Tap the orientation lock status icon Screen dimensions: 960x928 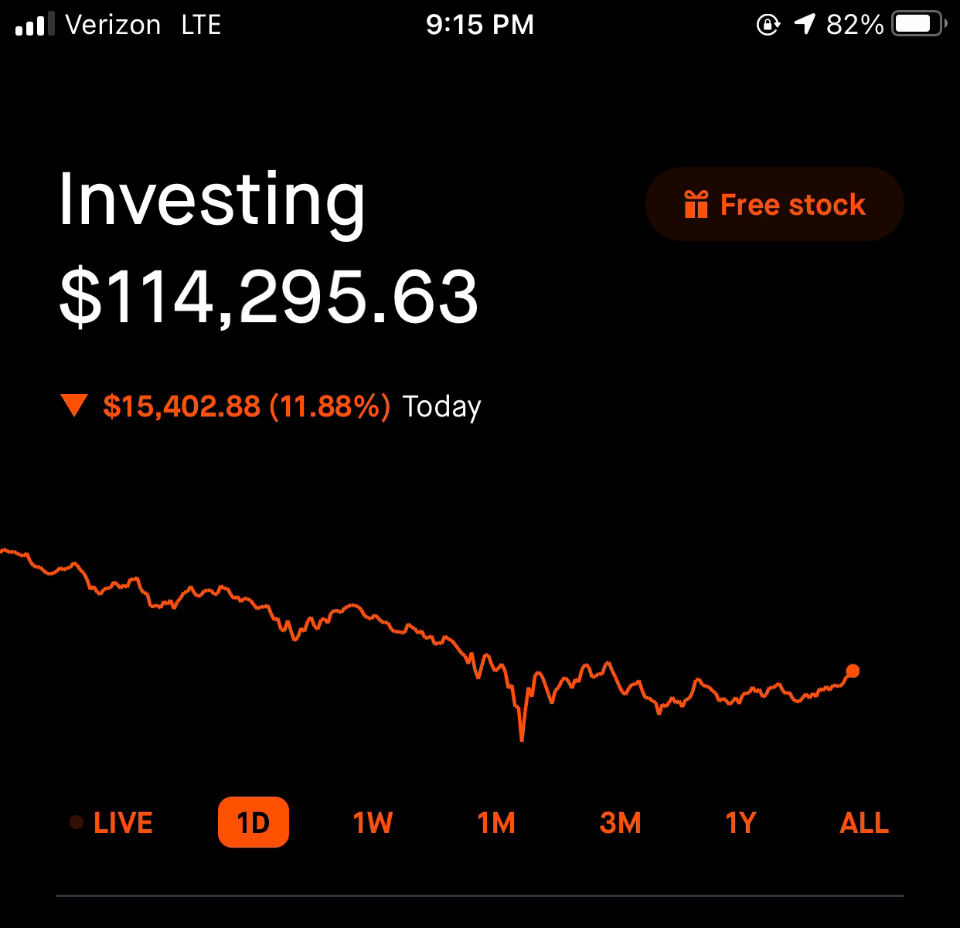tap(768, 25)
